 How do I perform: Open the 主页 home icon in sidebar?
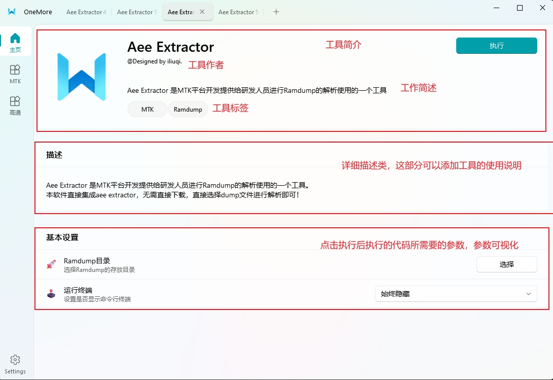tap(15, 42)
